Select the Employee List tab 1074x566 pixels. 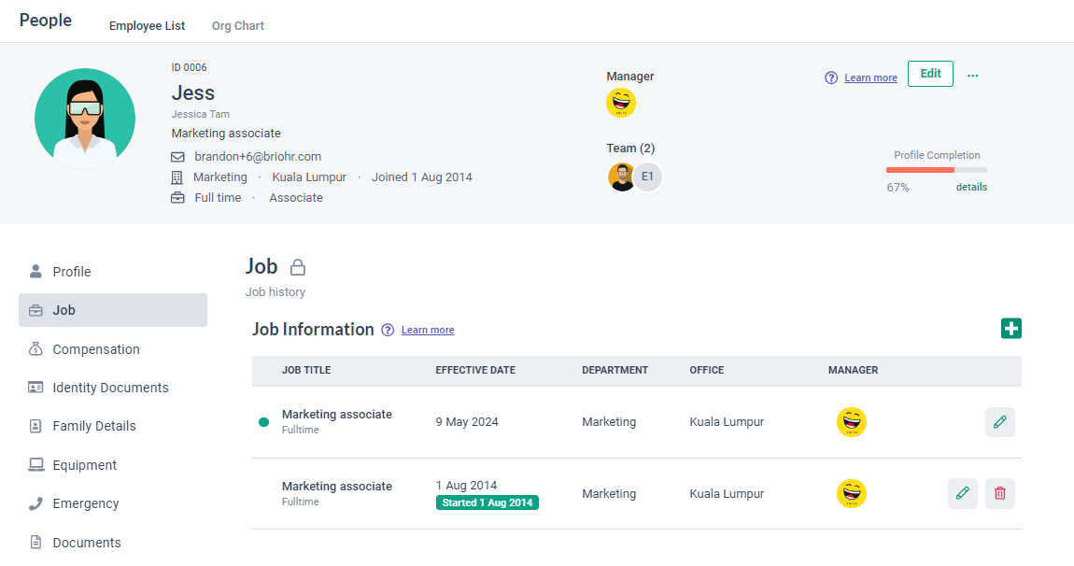point(147,25)
